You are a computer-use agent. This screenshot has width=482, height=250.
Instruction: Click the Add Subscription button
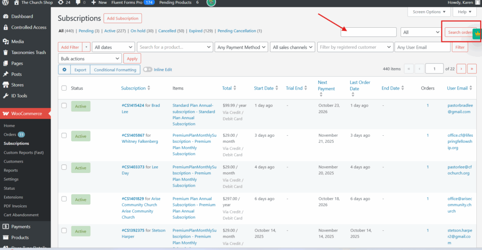(122, 18)
